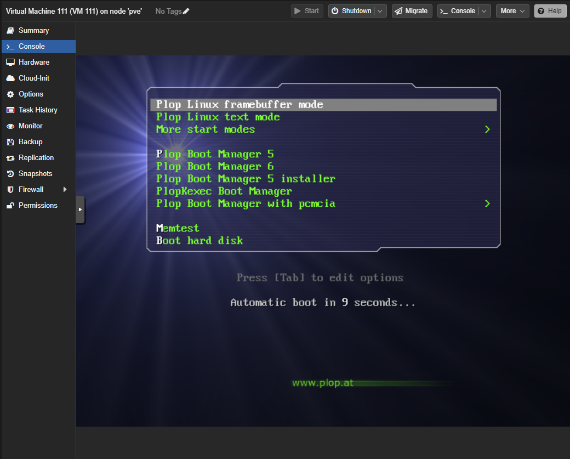Open the Shutdown dropdown arrow
Image resolution: width=570 pixels, height=459 pixels.
(379, 10)
